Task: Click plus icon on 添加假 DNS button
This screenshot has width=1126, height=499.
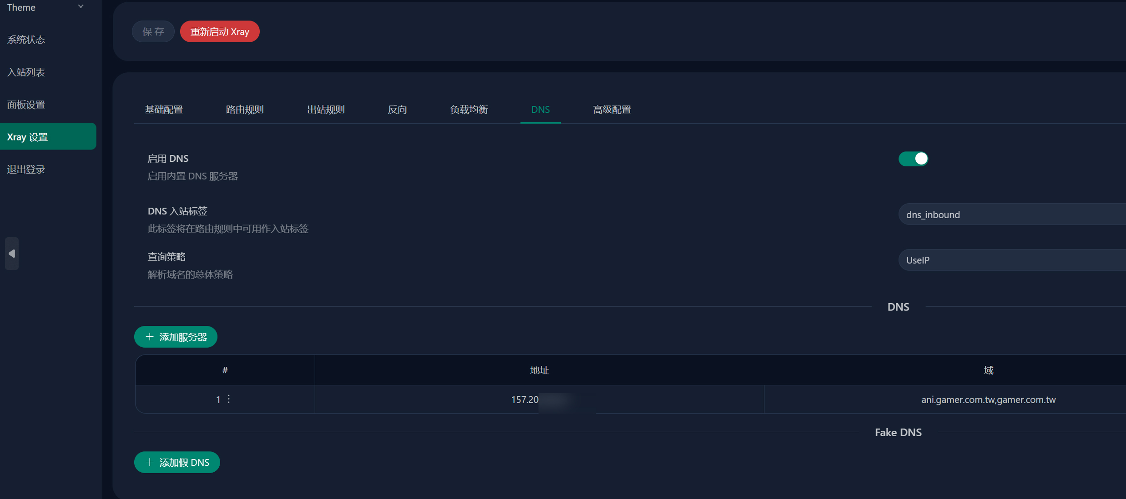Action: pos(149,462)
